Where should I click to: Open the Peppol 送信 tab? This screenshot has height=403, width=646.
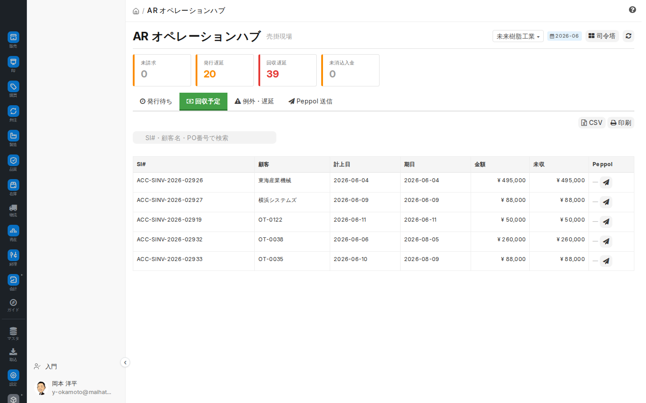coord(310,102)
